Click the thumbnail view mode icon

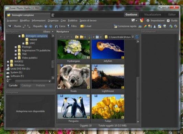tap(97, 37)
